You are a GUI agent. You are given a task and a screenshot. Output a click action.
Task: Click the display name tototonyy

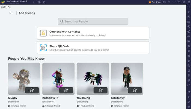point(118,98)
